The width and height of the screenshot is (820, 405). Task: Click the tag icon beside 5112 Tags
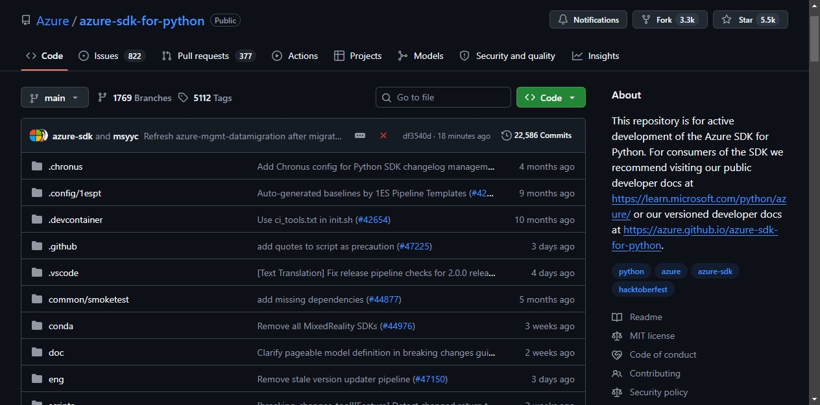click(183, 98)
